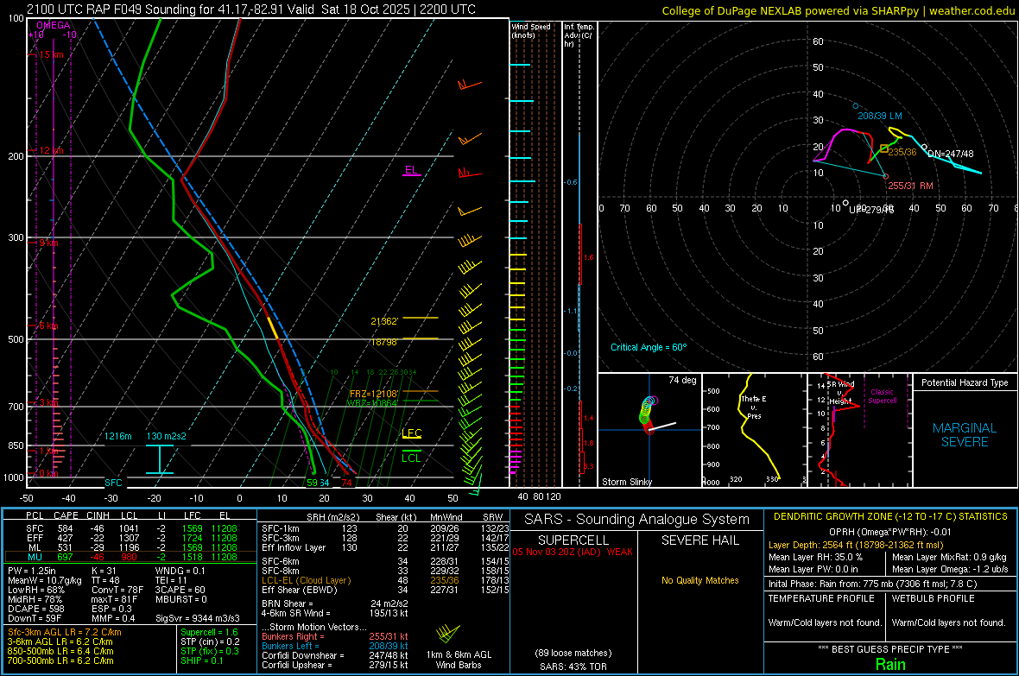Click the 21362' height label
This screenshot has width=1019, height=676.
click(x=384, y=321)
